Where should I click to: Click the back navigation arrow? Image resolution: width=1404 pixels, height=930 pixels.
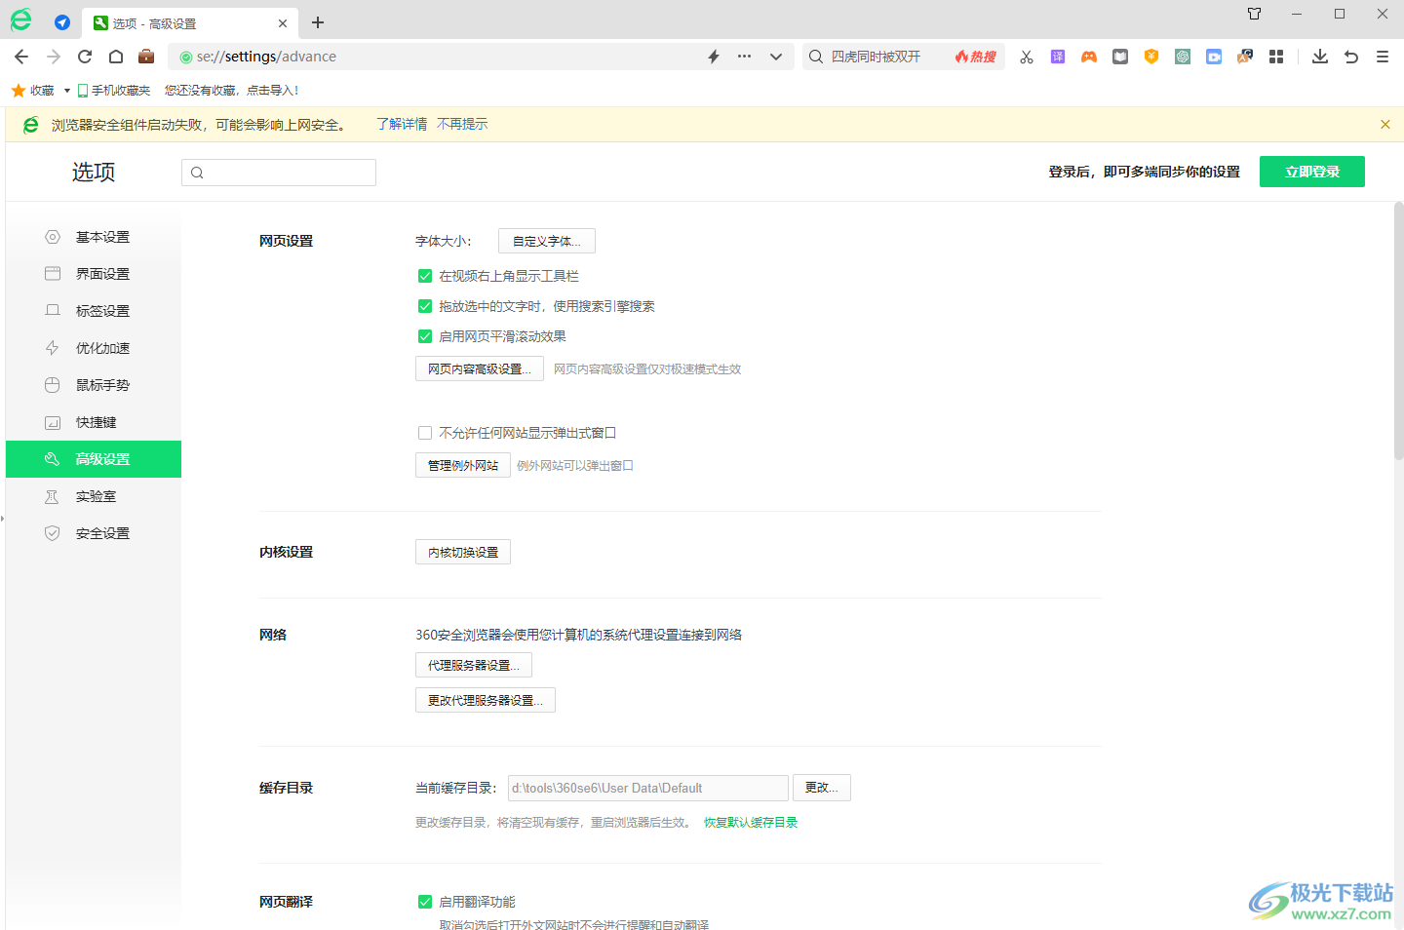[21, 57]
